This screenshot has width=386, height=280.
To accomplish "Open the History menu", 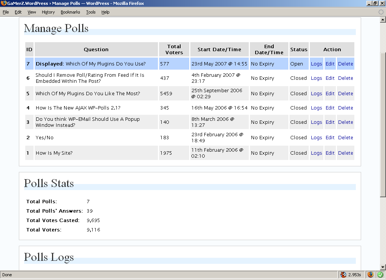I will 48,12.
